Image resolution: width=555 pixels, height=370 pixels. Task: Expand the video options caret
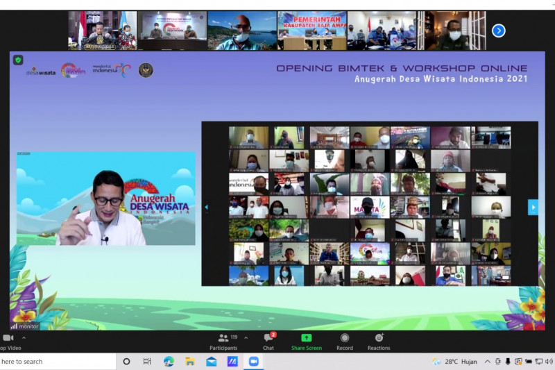(24, 338)
